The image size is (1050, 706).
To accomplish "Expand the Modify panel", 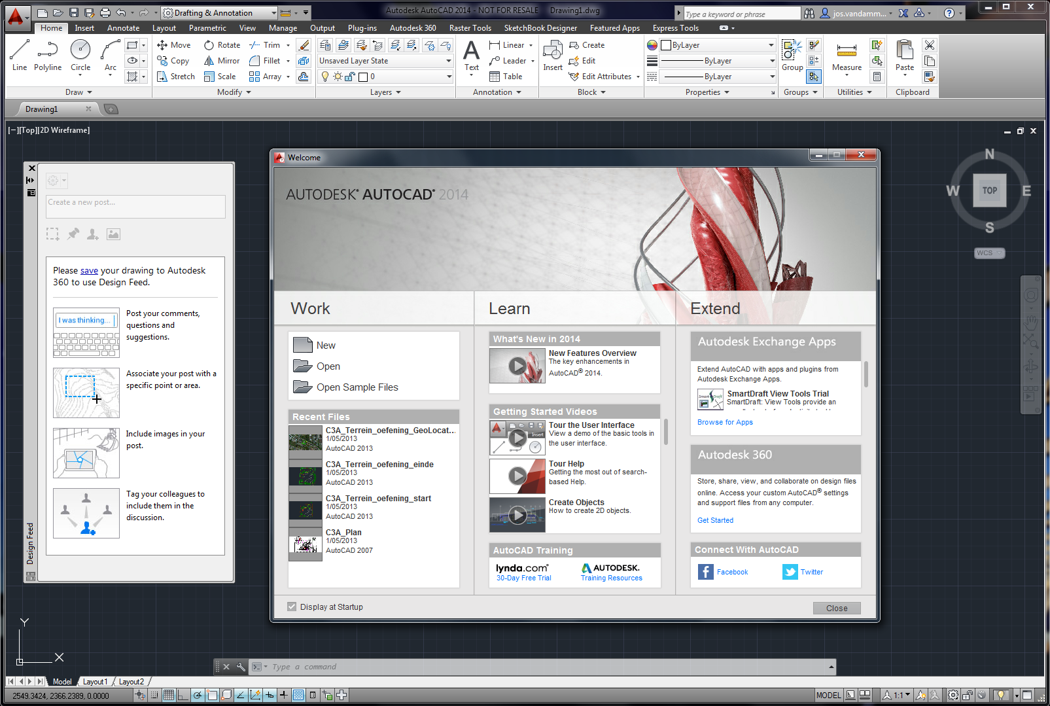I will [x=234, y=92].
